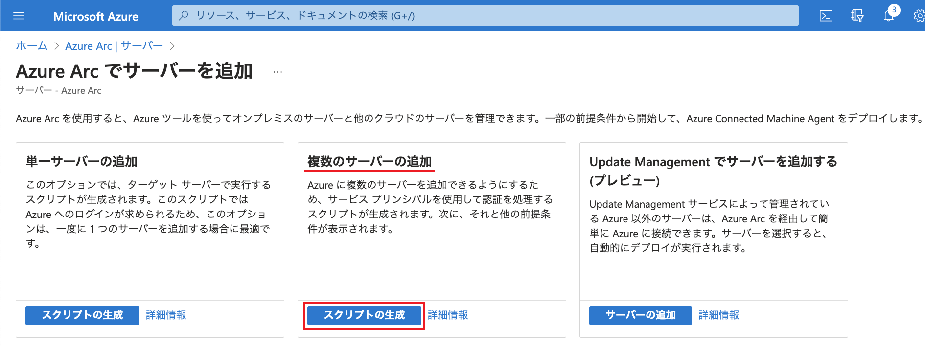
Task: Select the 単一サーバーの追加 heading
Action: tap(81, 162)
